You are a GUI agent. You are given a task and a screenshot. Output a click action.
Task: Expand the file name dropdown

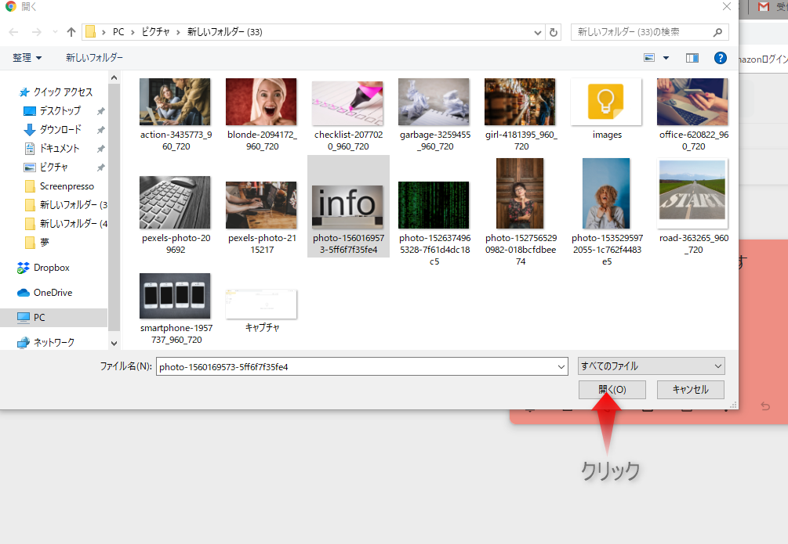[561, 367]
